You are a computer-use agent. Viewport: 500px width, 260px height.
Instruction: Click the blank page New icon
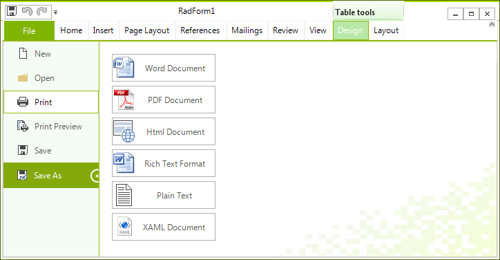23,53
